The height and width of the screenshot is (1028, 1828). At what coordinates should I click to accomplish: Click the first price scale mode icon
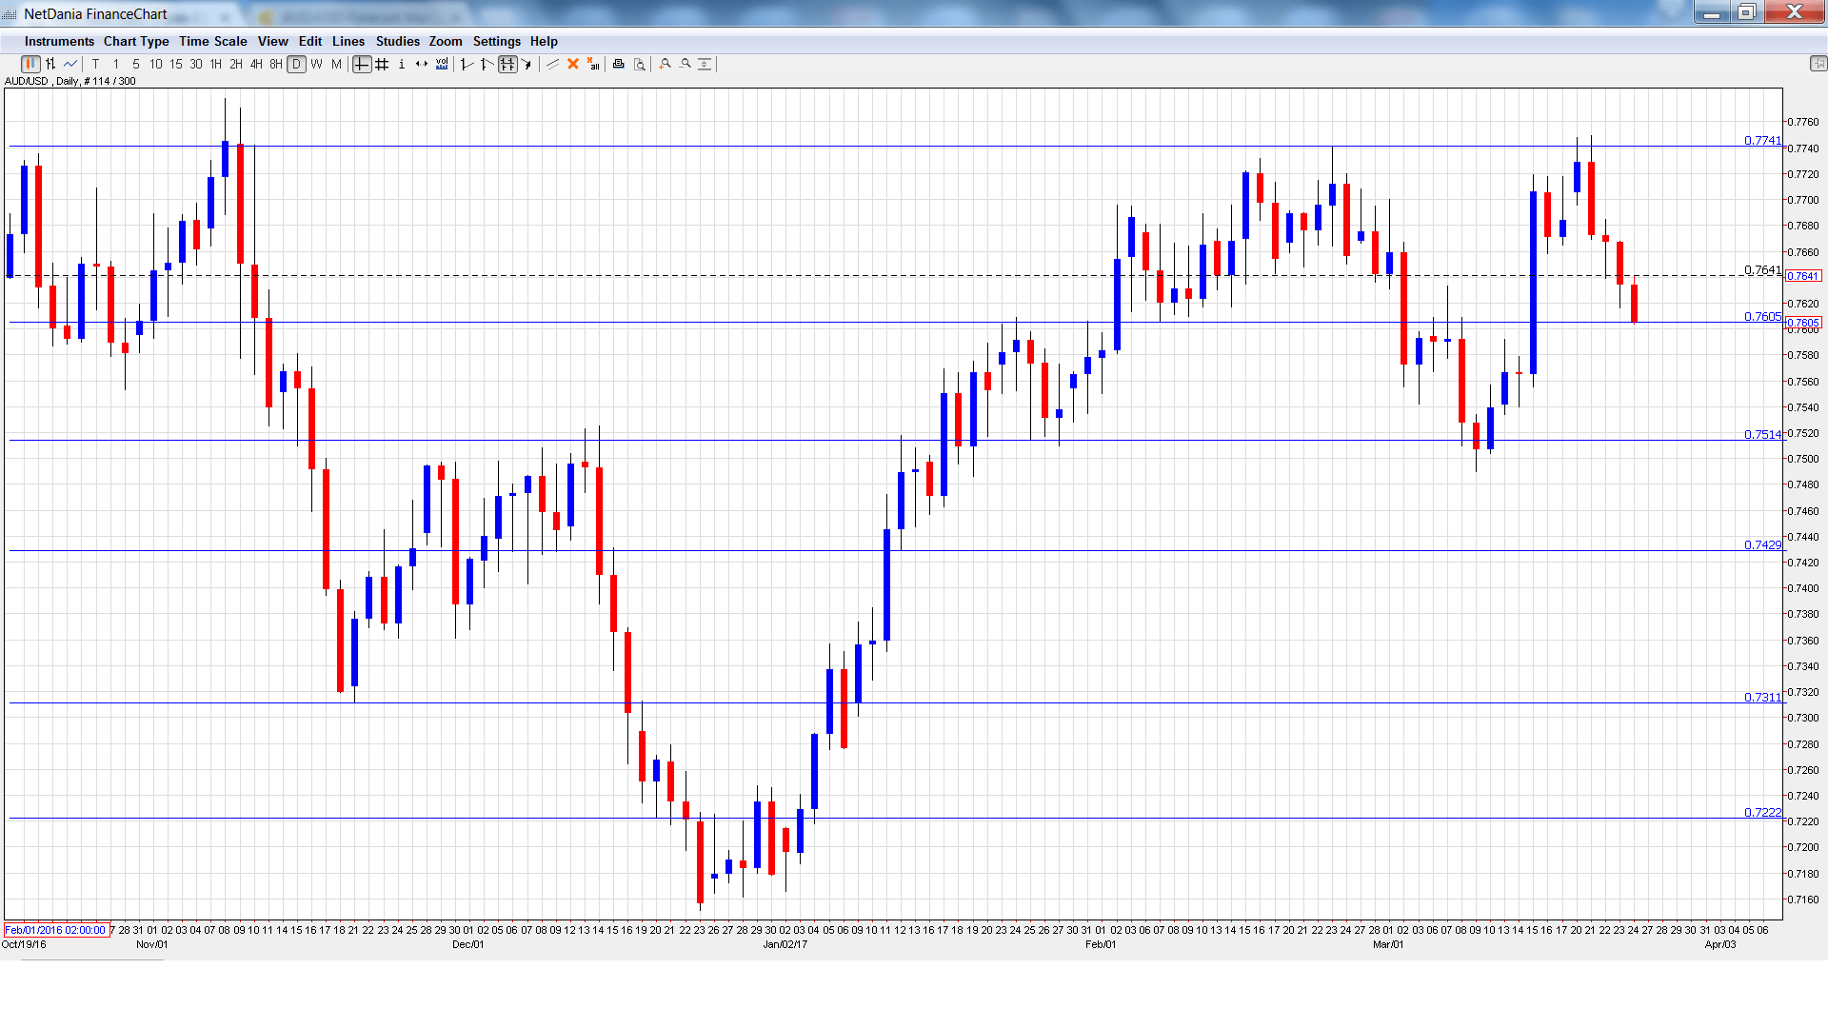pos(467,65)
